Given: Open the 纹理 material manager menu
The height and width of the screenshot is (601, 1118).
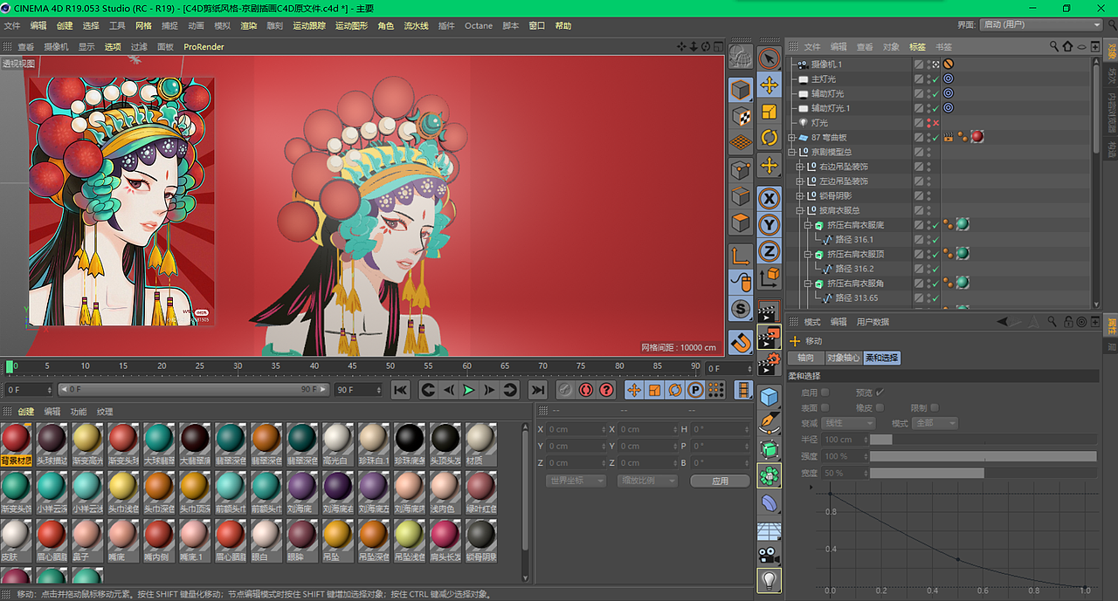Looking at the screenshot, I should pos(105,412).
